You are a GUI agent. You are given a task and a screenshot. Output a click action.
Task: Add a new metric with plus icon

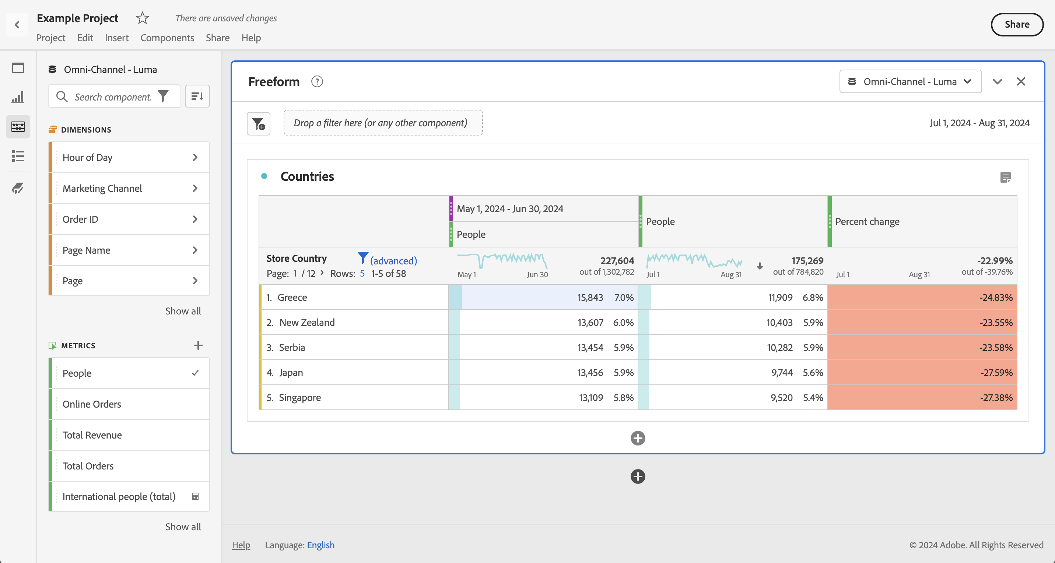(198, 345)
